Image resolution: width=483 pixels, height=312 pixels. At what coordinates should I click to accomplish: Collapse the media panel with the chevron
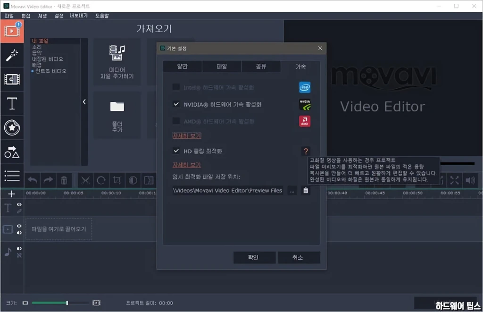click(84, 101)
